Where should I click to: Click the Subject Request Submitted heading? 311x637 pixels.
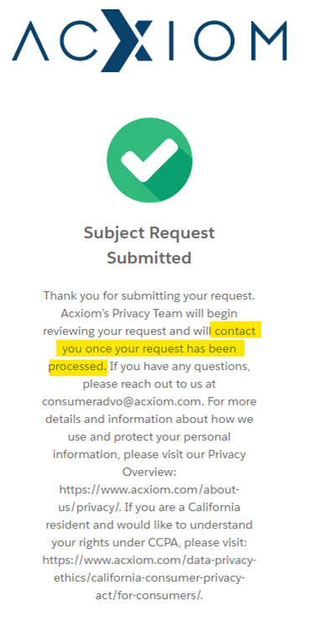point(149,245)
